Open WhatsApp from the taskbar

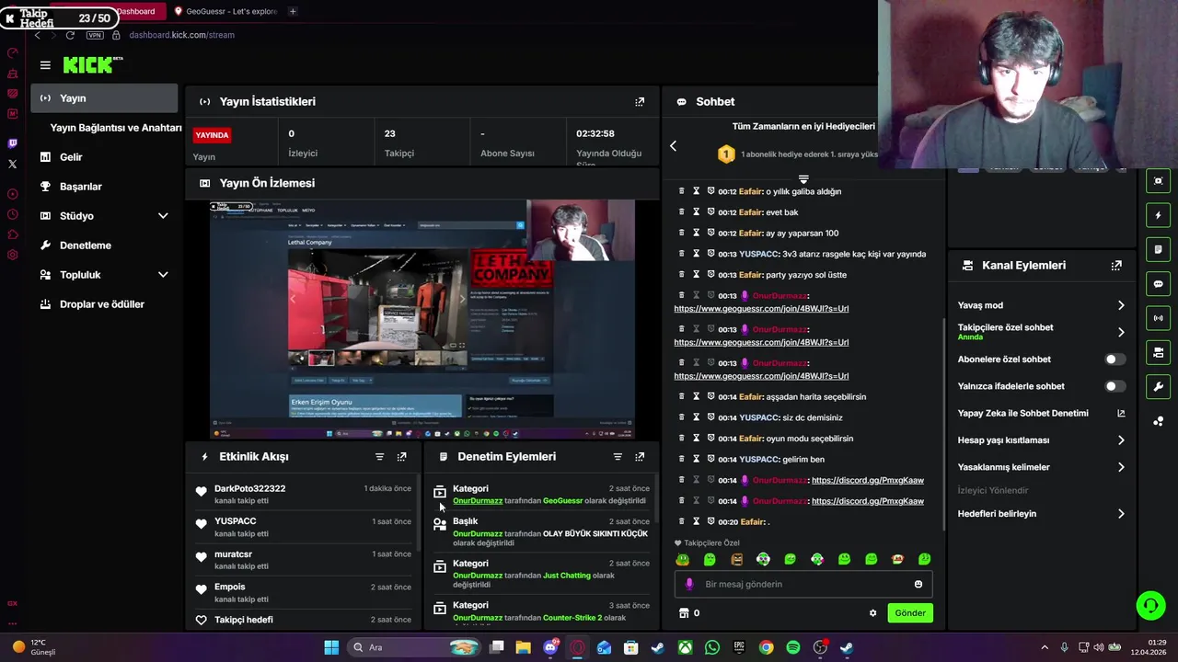click(712, 647)
